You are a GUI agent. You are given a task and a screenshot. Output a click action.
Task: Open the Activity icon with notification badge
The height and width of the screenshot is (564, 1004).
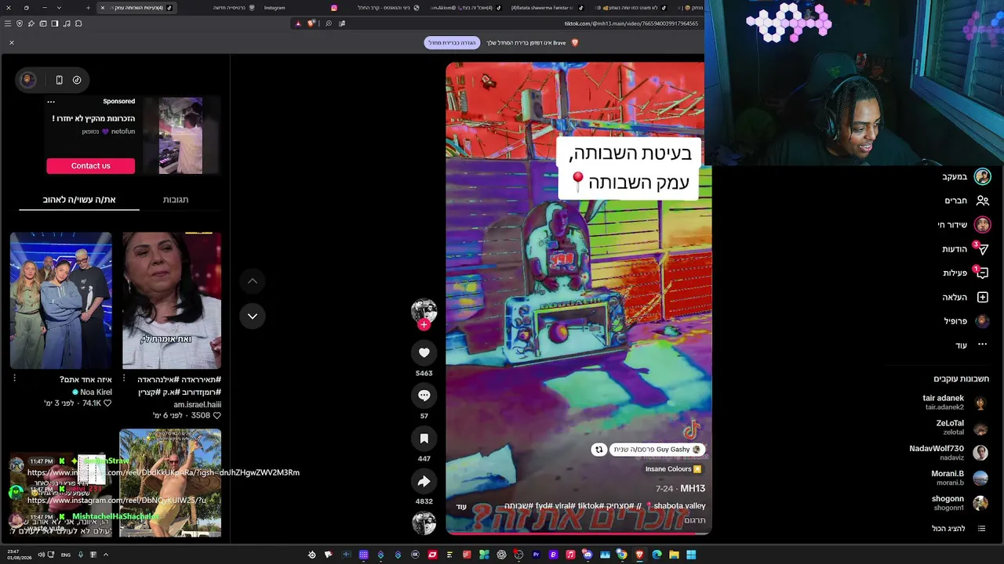point(982,273)
